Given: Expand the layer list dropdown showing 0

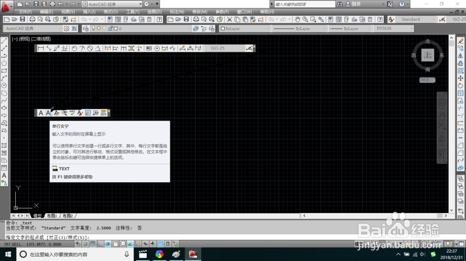Looking at the screenshot, I should (x=189, y=29).
